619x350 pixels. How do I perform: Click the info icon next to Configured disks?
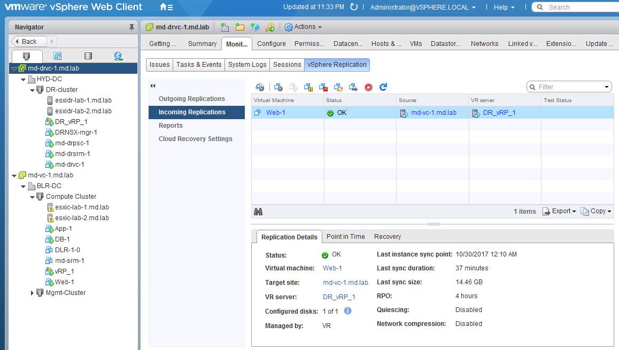[348, 311]
